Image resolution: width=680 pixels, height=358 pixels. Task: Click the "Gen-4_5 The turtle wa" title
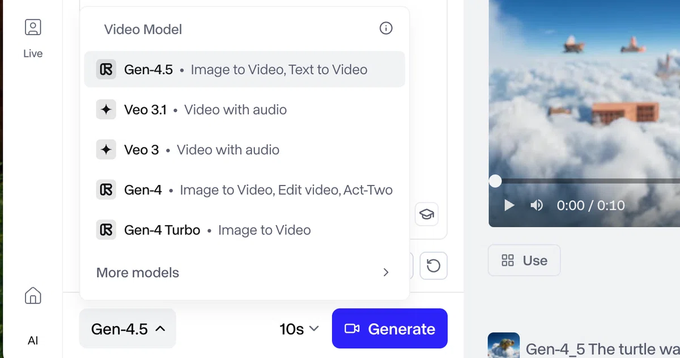[602, 349]
